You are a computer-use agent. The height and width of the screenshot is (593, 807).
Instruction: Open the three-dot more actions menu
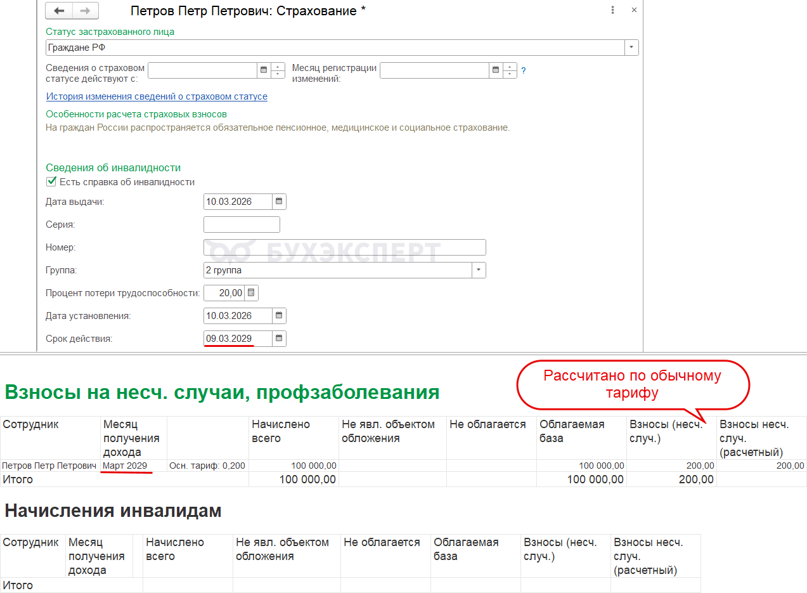pos(612,10)
